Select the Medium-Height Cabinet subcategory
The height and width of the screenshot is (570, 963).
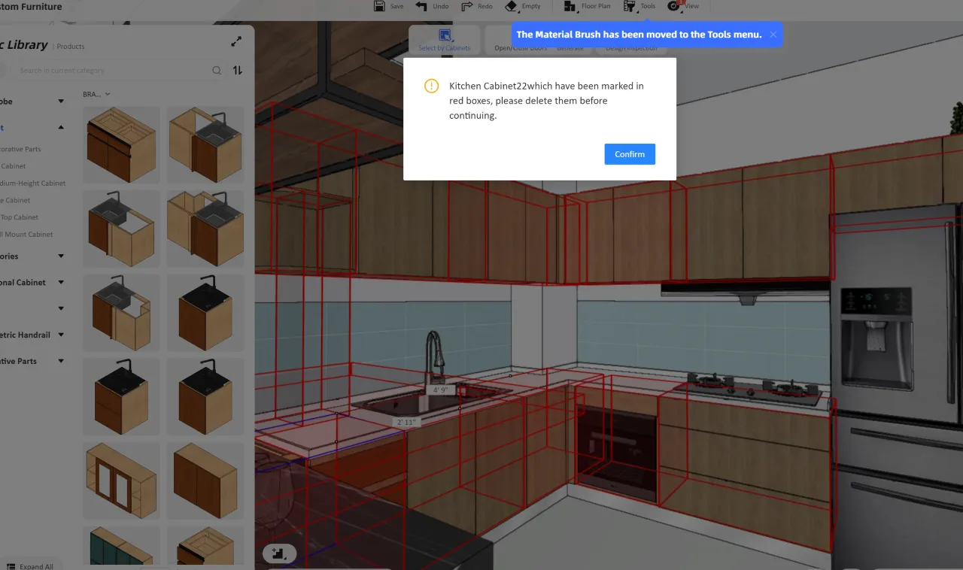coord(33,183)
